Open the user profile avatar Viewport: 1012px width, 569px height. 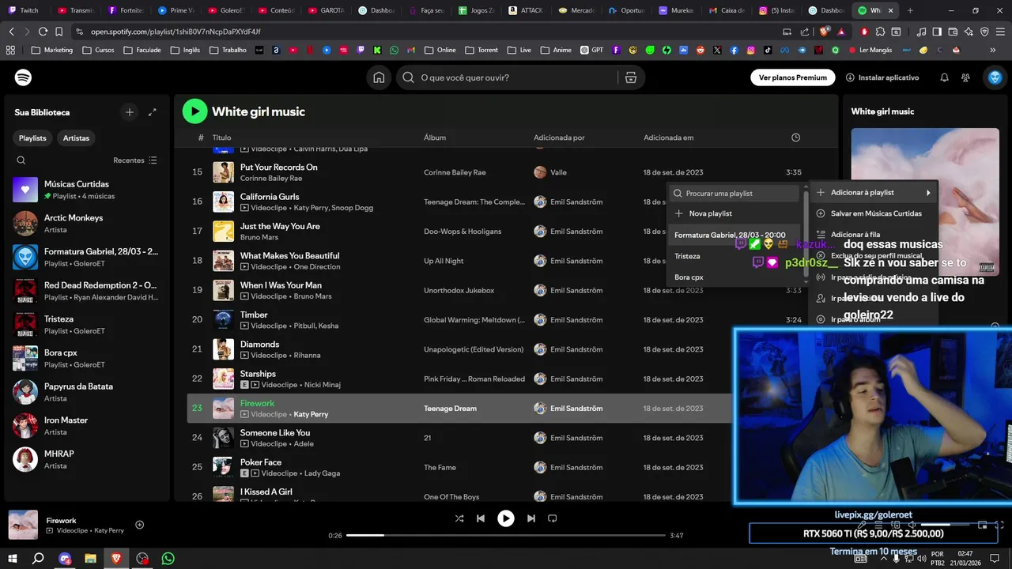pos(995,77)
